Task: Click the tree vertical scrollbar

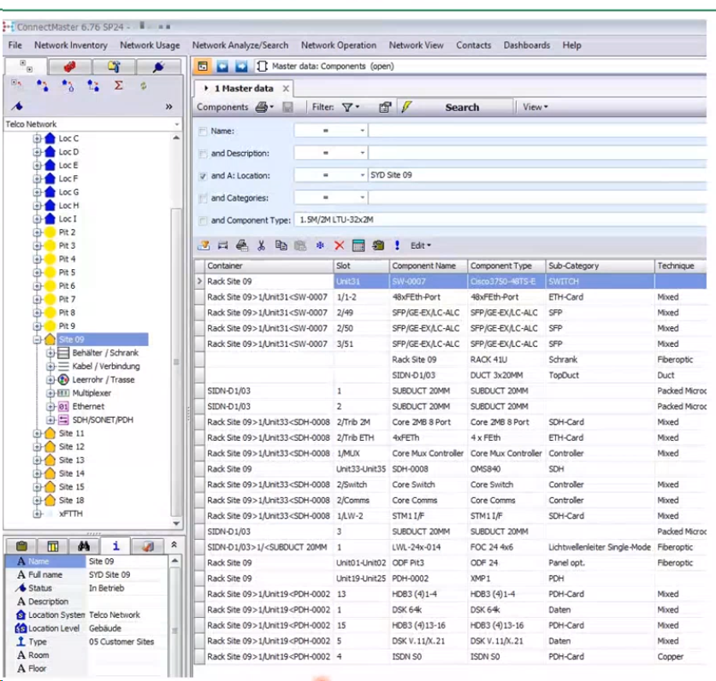Action: (x=176, y=362)
